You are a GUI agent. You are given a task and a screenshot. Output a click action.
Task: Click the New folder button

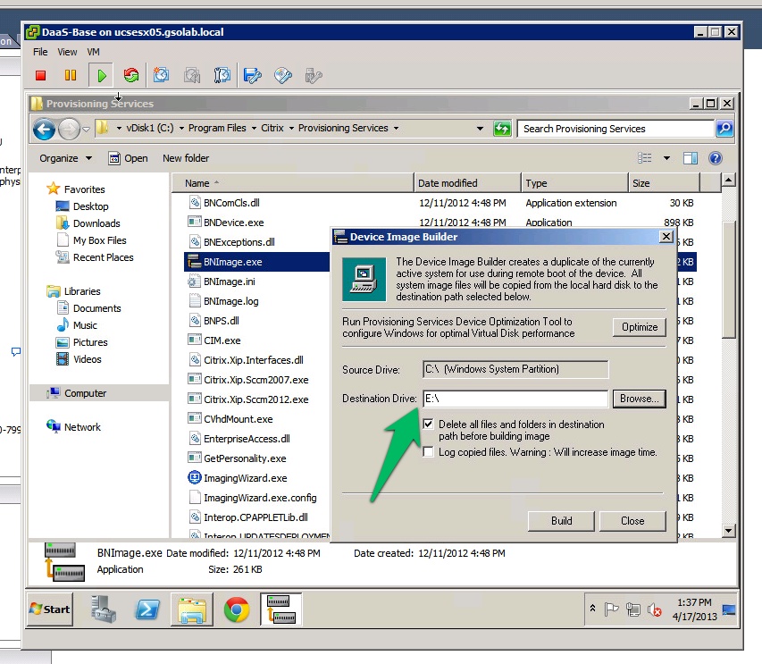click(x=186, y=158)
